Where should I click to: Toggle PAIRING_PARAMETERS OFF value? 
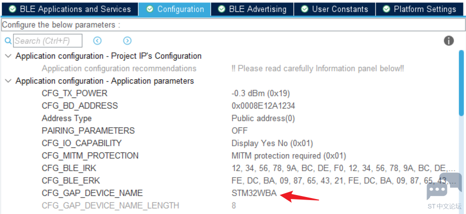pos(240,131)
